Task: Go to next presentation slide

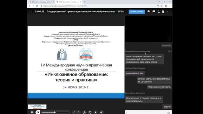Action: [x=79, y=112]
